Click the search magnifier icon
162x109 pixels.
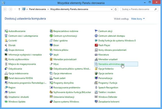point(156,9)
